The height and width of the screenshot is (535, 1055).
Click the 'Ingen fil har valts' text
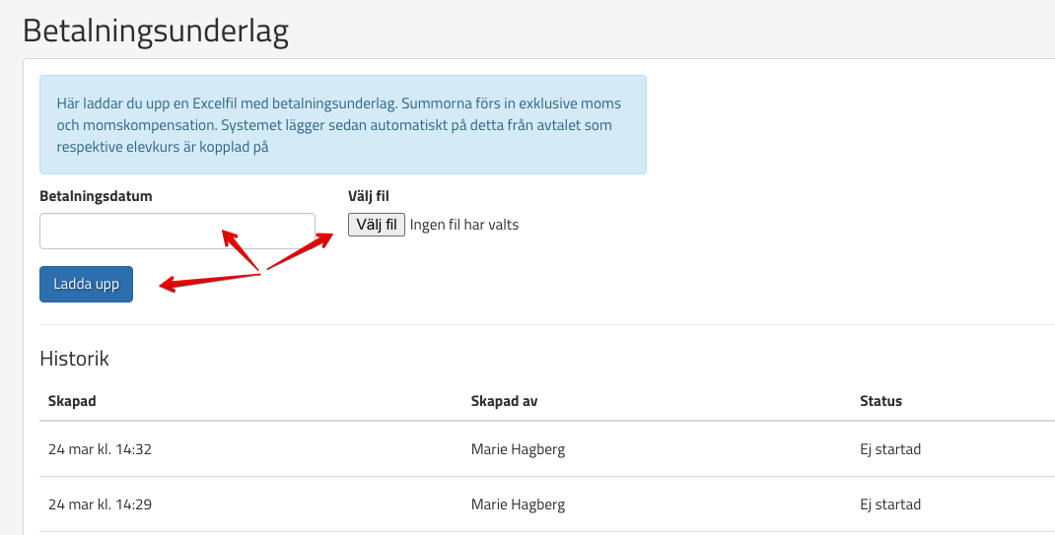tap(463, 225)
